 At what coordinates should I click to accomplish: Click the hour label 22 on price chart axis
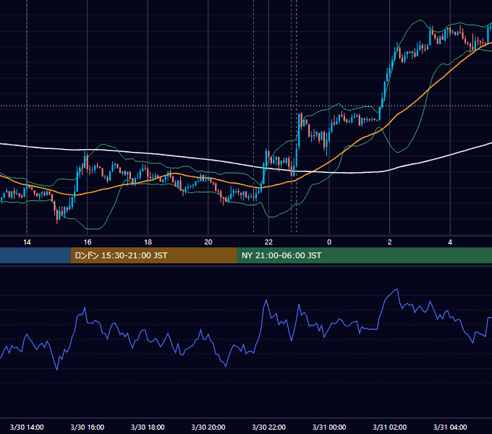pos(268,242)
